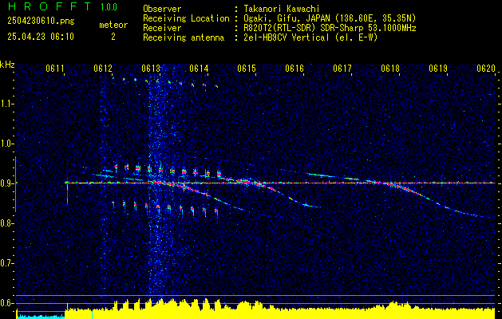Image resolution: width=502 pixels, height=319 pixels.
Task: Click the meteor label
Action: point(113,25)
